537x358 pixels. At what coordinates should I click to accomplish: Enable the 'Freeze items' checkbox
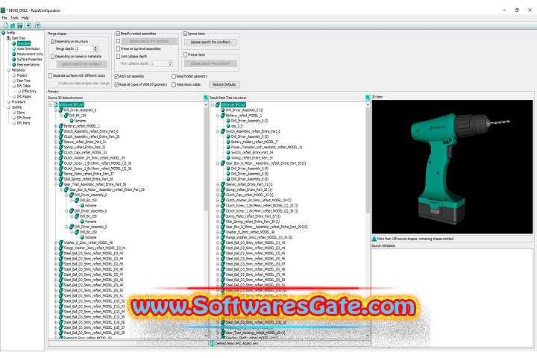185,54
